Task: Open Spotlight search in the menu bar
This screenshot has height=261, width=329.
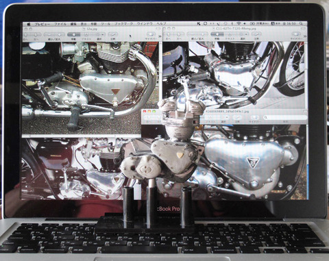Action: tap(301, 23)
